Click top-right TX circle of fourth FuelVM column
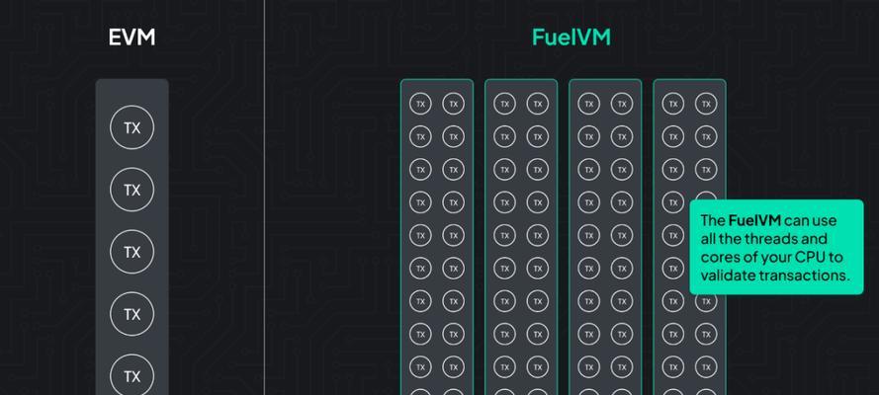This screenshot has height=395, width=879. [706, 104]
